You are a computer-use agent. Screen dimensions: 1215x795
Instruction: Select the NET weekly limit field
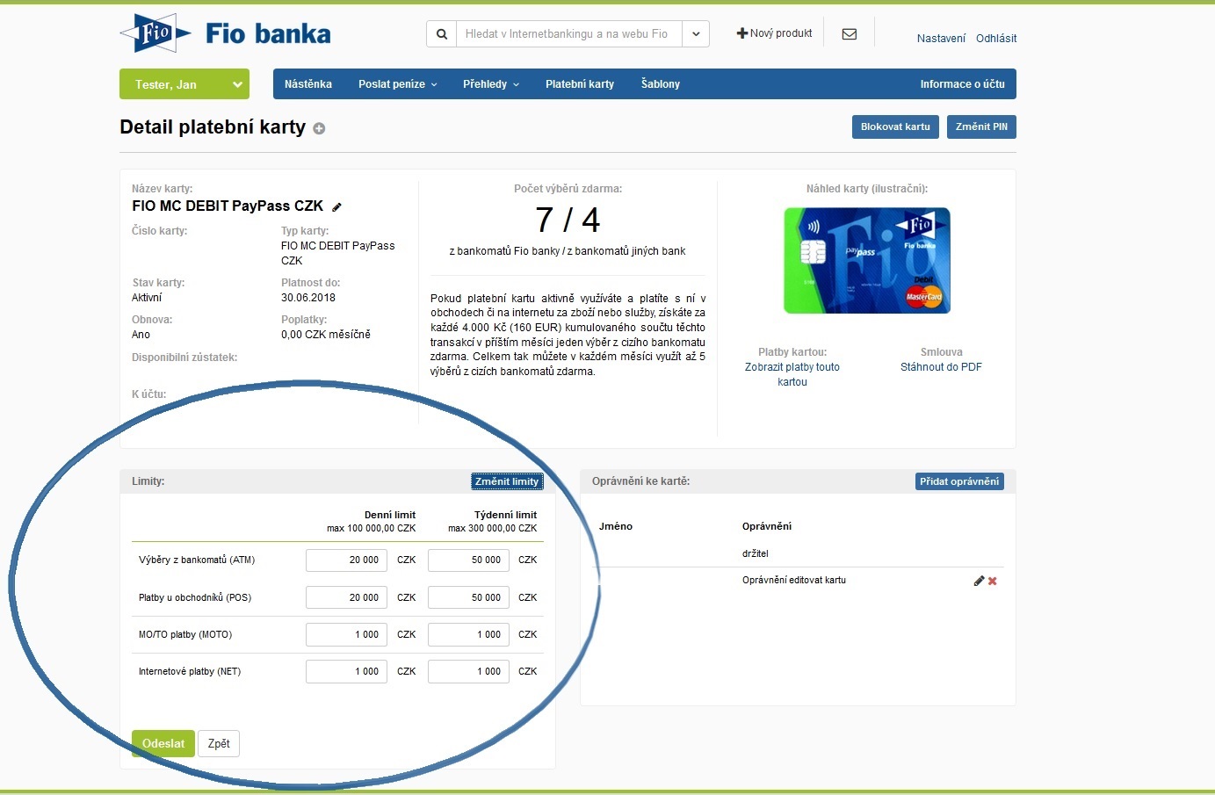[468, 671]
